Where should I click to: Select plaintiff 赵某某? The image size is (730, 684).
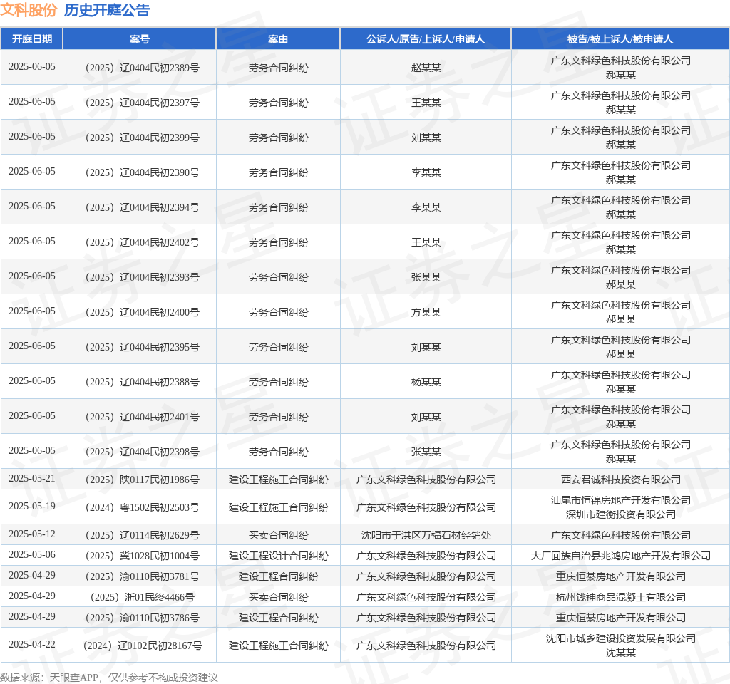point(426,68)
